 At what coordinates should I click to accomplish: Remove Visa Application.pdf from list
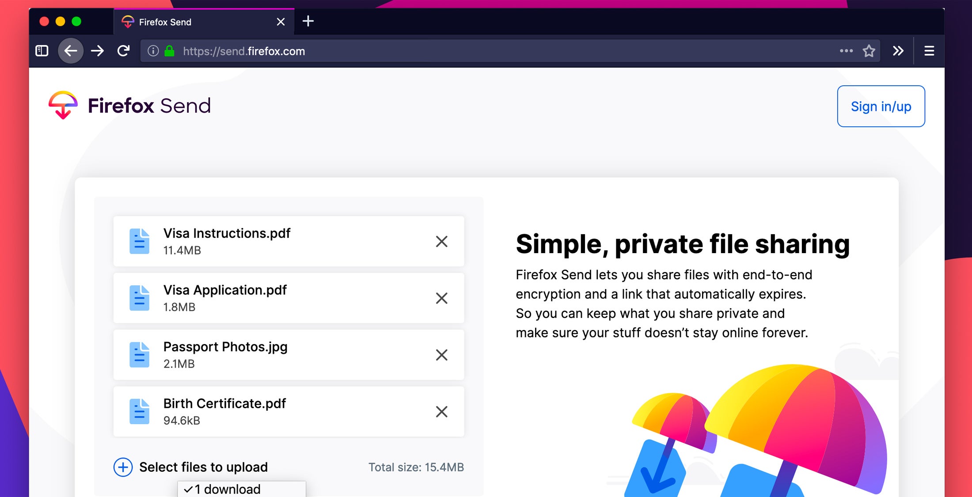(442, 298)
